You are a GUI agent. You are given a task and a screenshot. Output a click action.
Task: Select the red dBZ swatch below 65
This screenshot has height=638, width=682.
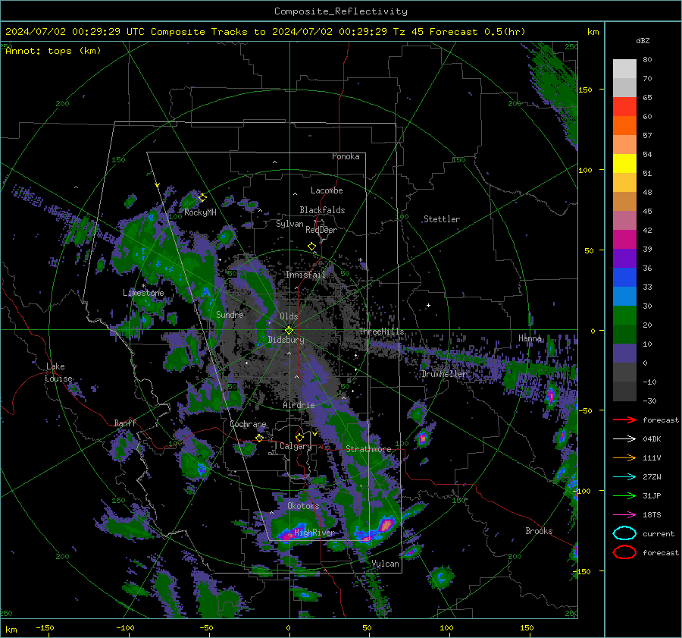click(x=624, y=107)
